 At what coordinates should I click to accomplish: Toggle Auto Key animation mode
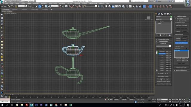[x=154, y=100]
